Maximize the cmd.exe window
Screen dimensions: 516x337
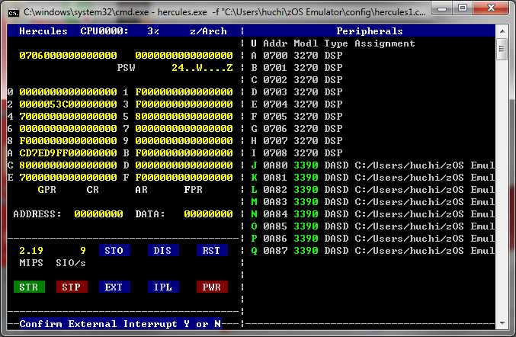tap(463, 8)
